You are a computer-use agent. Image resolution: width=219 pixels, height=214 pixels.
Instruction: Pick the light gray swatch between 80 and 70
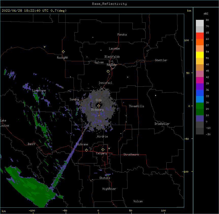point(200,23)
